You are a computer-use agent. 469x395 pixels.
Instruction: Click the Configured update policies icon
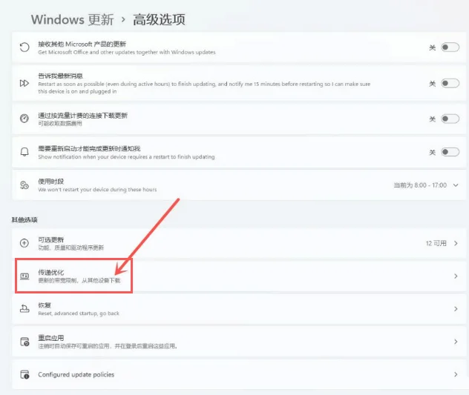24,374
